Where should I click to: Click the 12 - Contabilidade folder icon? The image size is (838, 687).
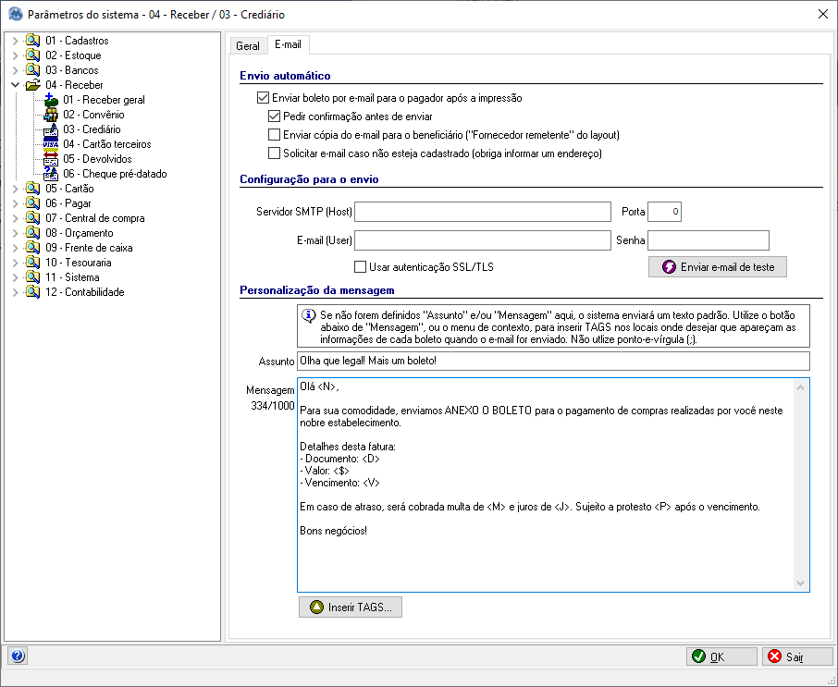point(32,292)
